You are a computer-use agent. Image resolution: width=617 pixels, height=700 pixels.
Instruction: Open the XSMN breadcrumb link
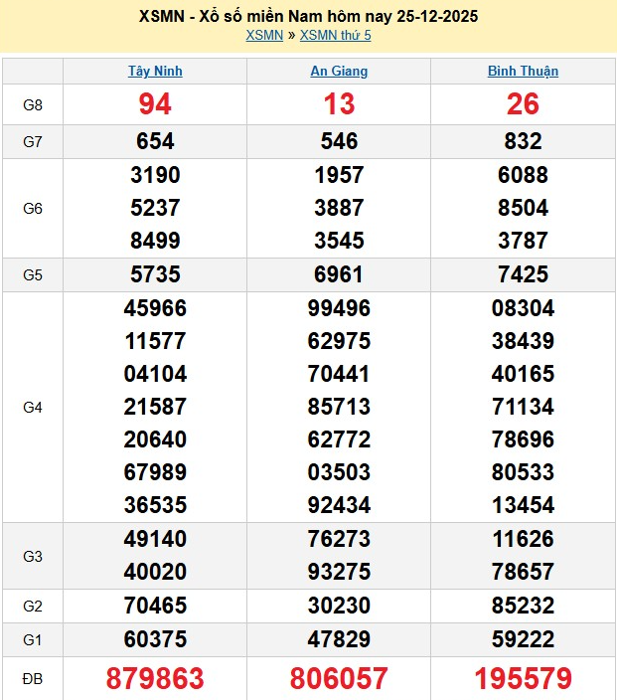[x=264, y=36]
